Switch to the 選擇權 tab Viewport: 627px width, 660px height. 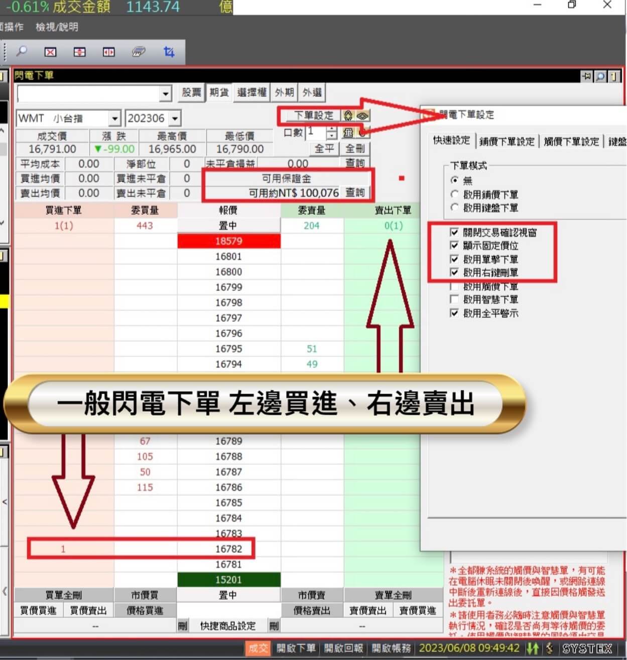click(251, 92)
